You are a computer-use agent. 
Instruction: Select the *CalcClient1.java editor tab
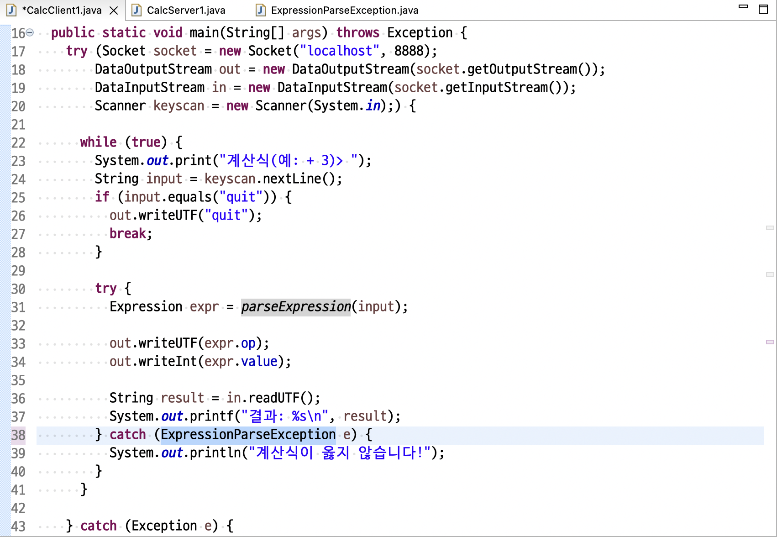pos(62,10)
